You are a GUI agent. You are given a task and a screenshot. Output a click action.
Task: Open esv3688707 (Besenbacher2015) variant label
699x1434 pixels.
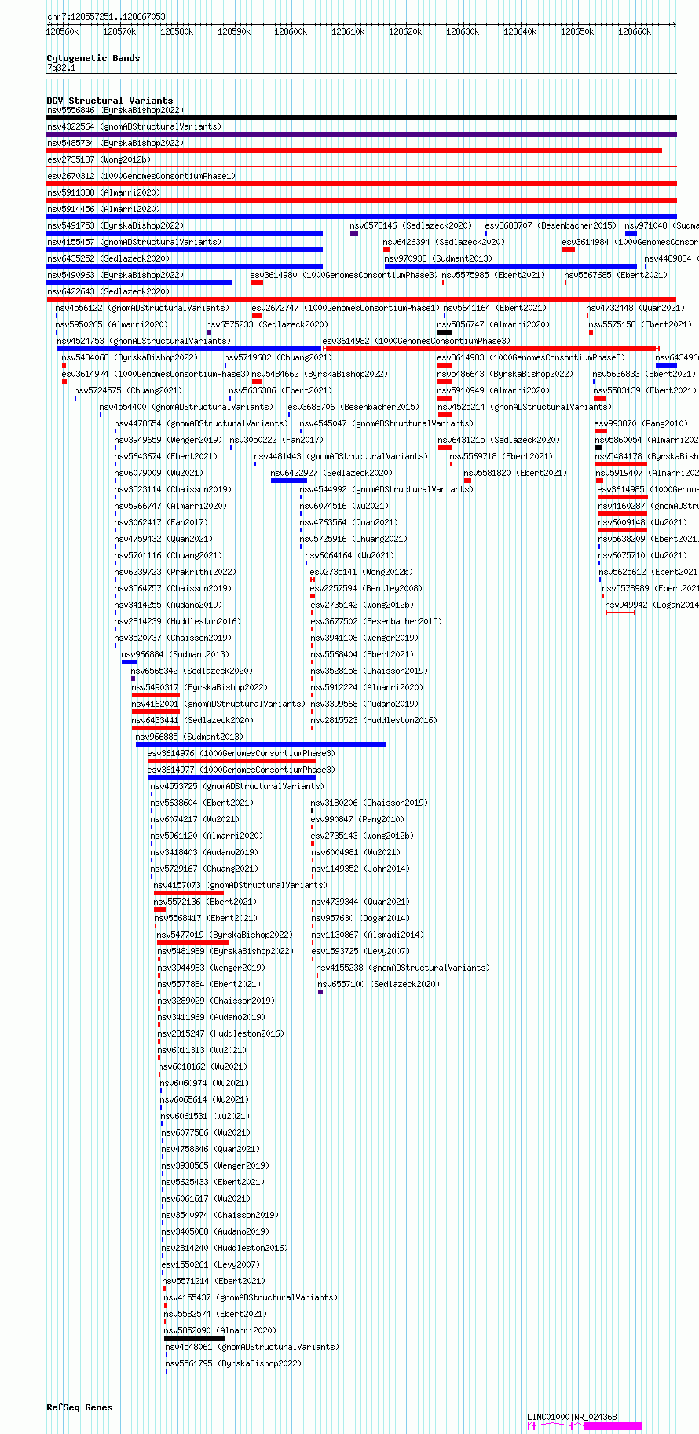(551, 226)
